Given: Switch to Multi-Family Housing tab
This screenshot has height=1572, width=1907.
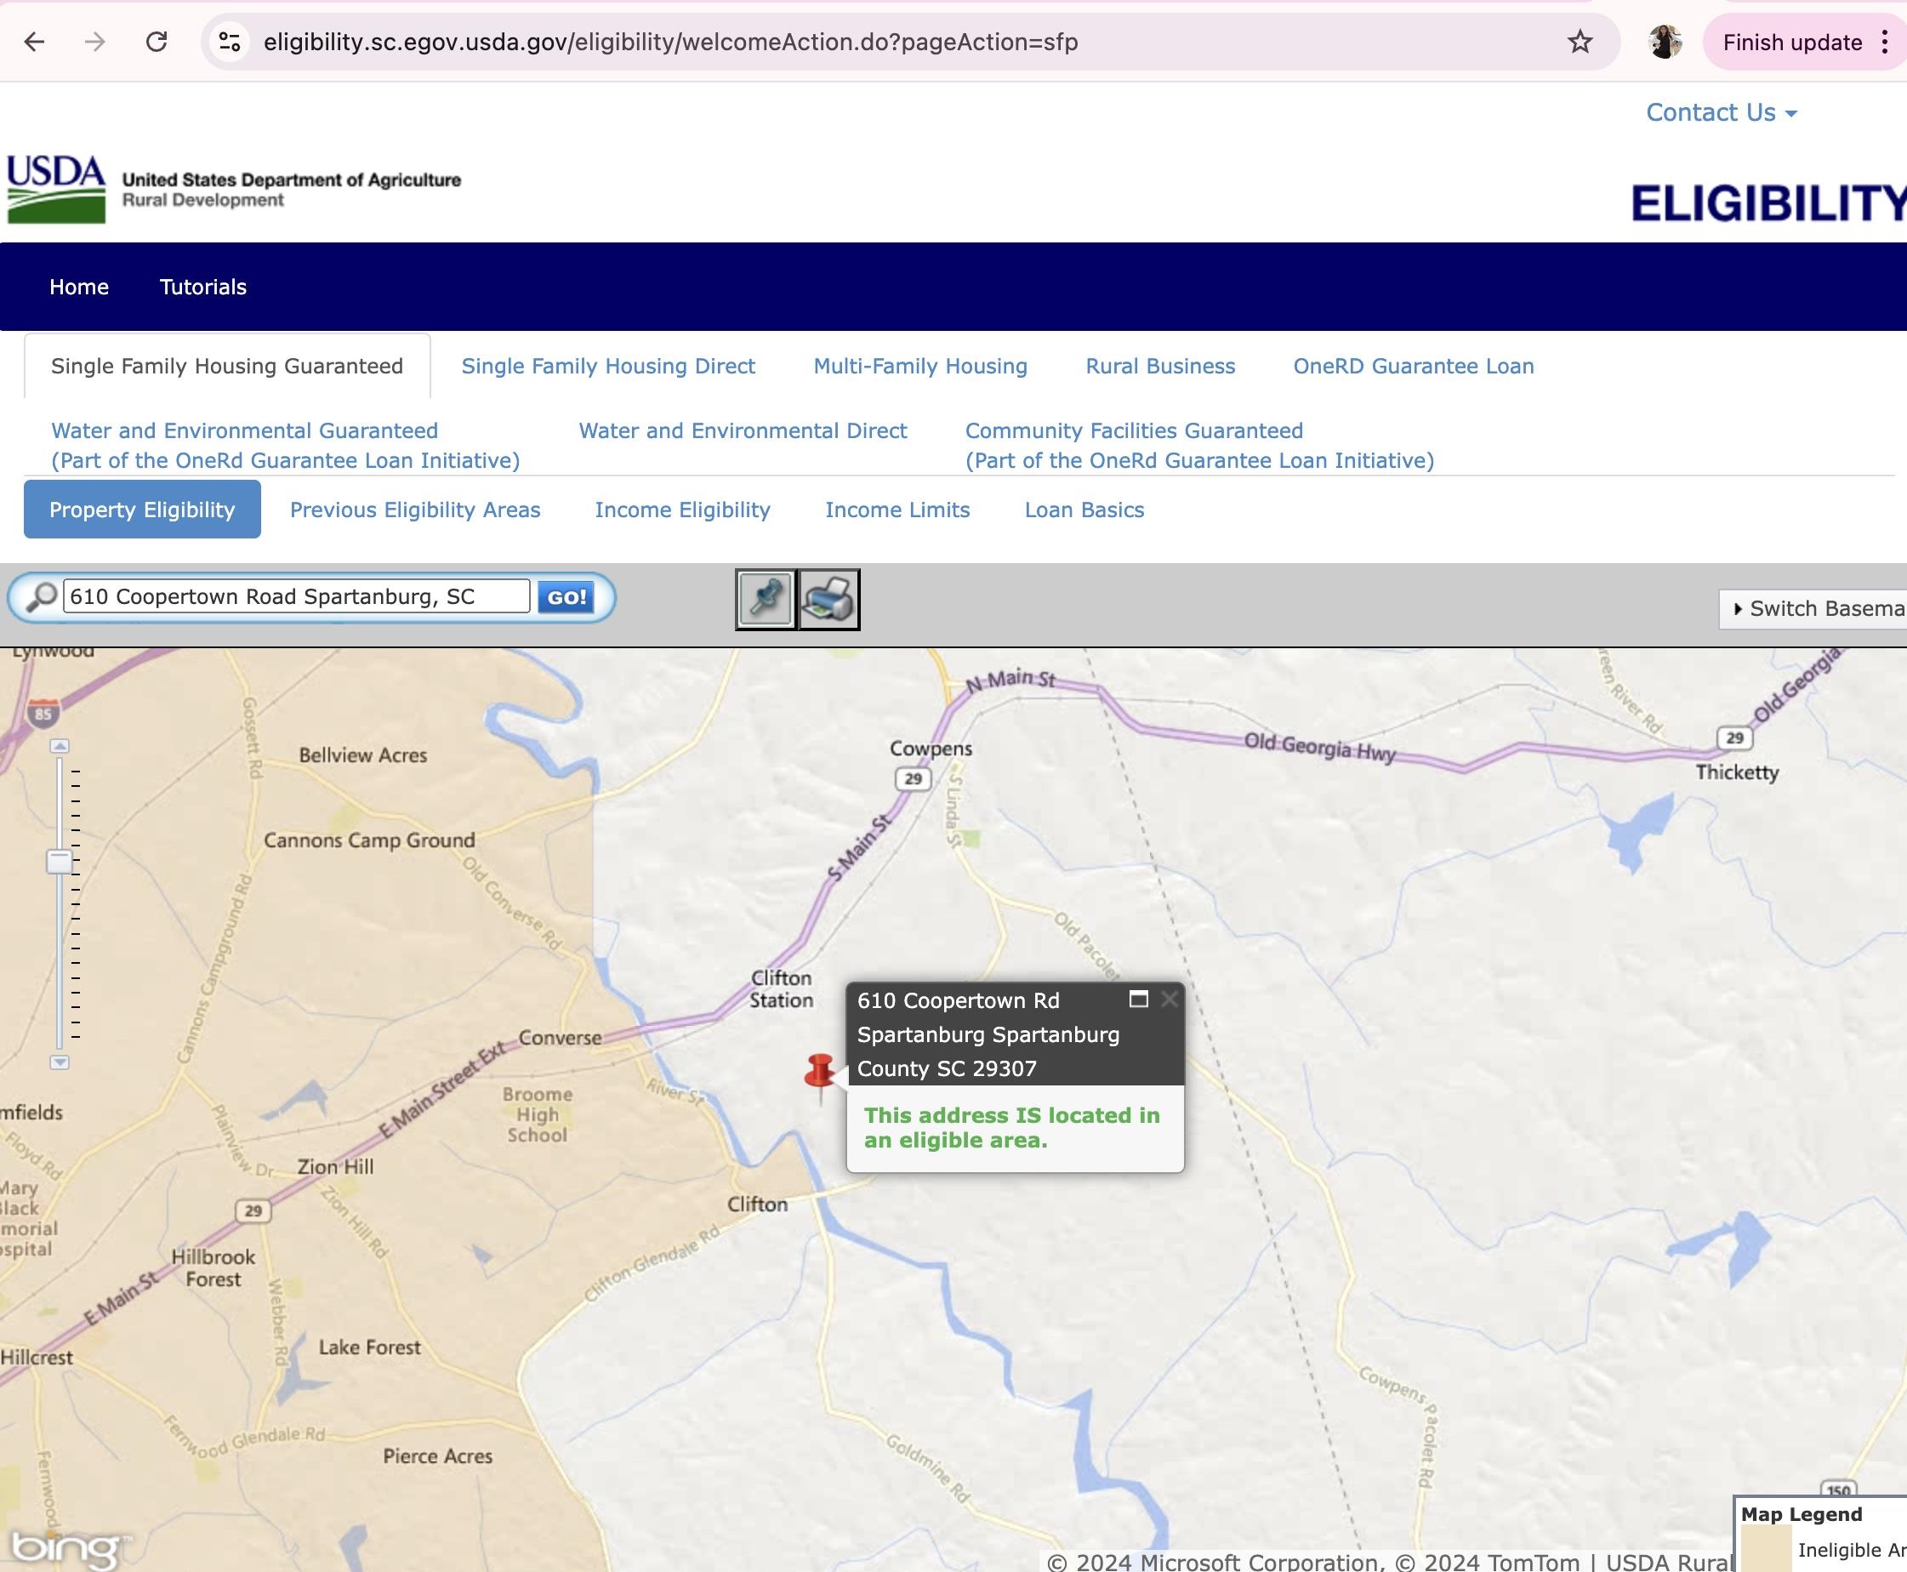Looking at the screenshot, I should click(x=920, y=366).
